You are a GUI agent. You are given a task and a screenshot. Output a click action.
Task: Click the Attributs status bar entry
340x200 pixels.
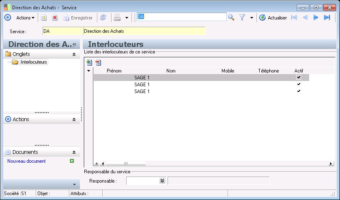pyautogui.click(x=86, y=193)
